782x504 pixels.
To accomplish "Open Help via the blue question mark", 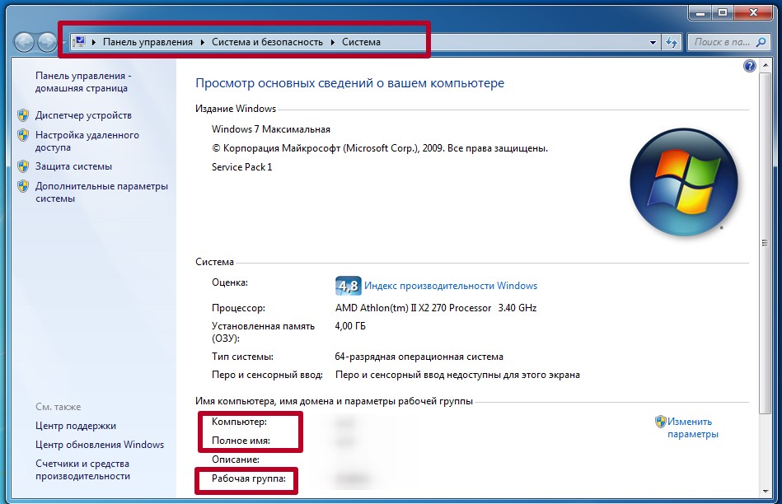I will (x=749, y=66).
